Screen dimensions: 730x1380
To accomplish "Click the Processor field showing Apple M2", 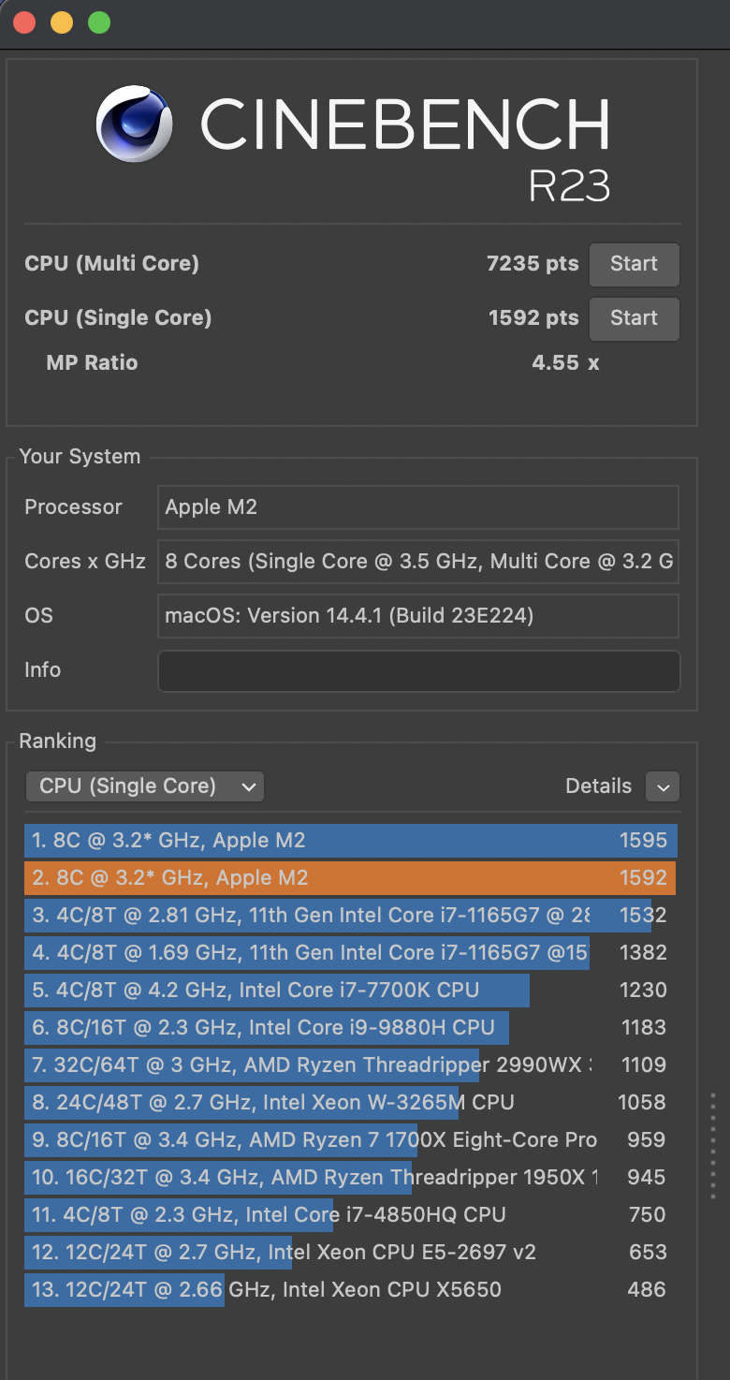I will [x=418, y=507].
